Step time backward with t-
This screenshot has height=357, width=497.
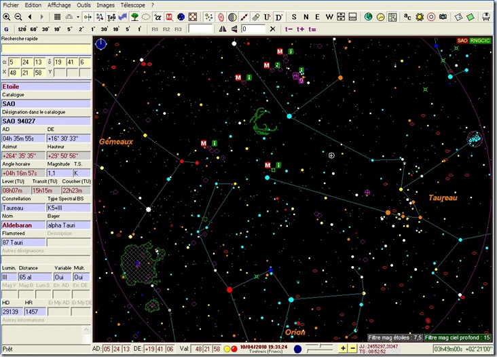(x=289, y=29)
